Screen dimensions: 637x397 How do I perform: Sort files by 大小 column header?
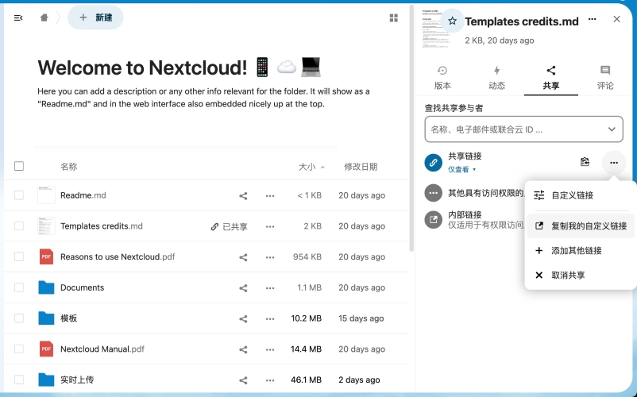pos(307,167)
